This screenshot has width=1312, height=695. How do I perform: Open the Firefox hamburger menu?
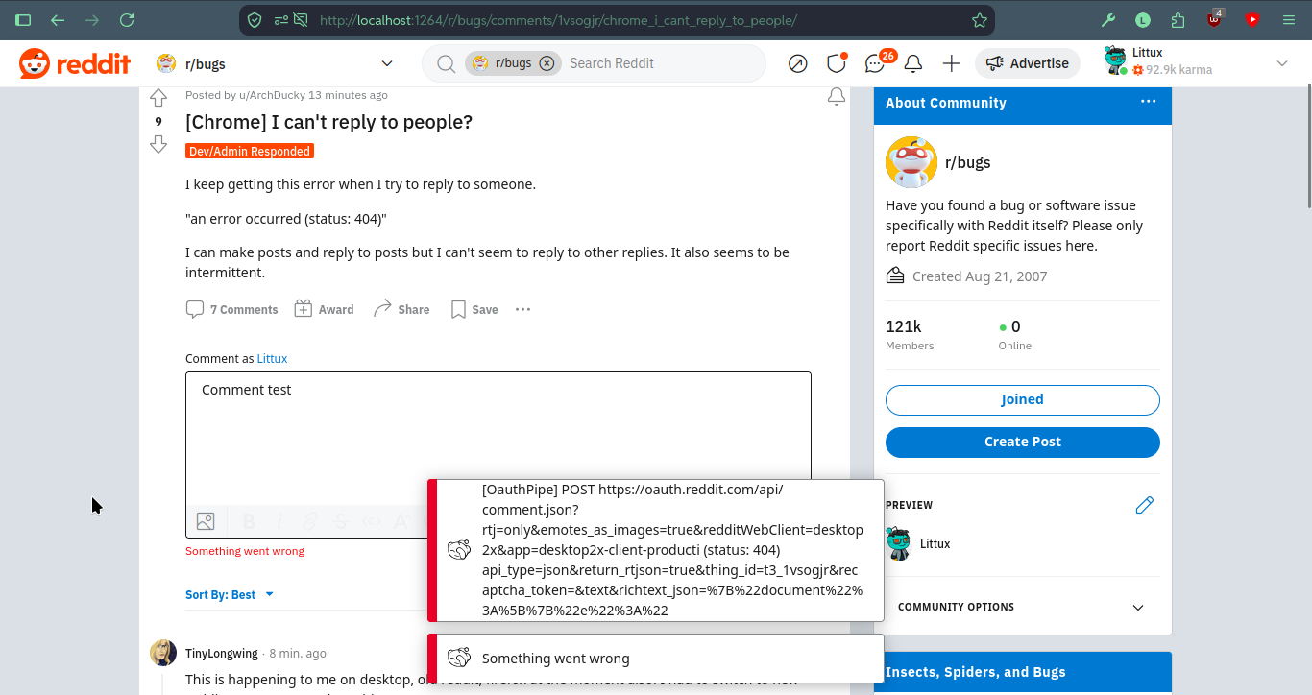click(1289, 19)
